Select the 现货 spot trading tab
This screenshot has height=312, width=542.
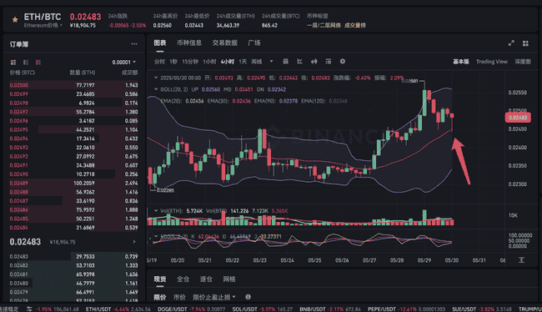pyautogui.click(x=160, y=279)
